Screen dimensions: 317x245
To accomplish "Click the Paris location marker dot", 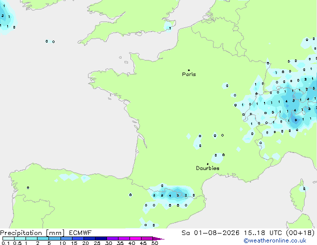I will (x=189, y=70).
